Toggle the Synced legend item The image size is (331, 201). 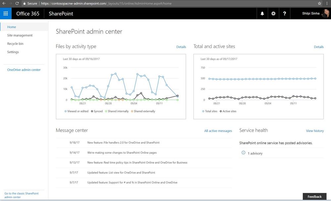[x=97, y=111]
